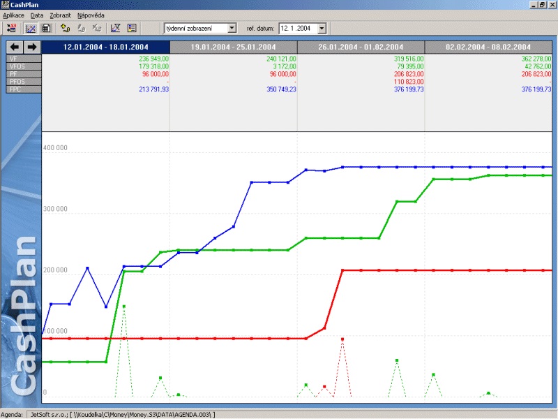Click the VFOS row button
The image size is (558, 419).
24,66
